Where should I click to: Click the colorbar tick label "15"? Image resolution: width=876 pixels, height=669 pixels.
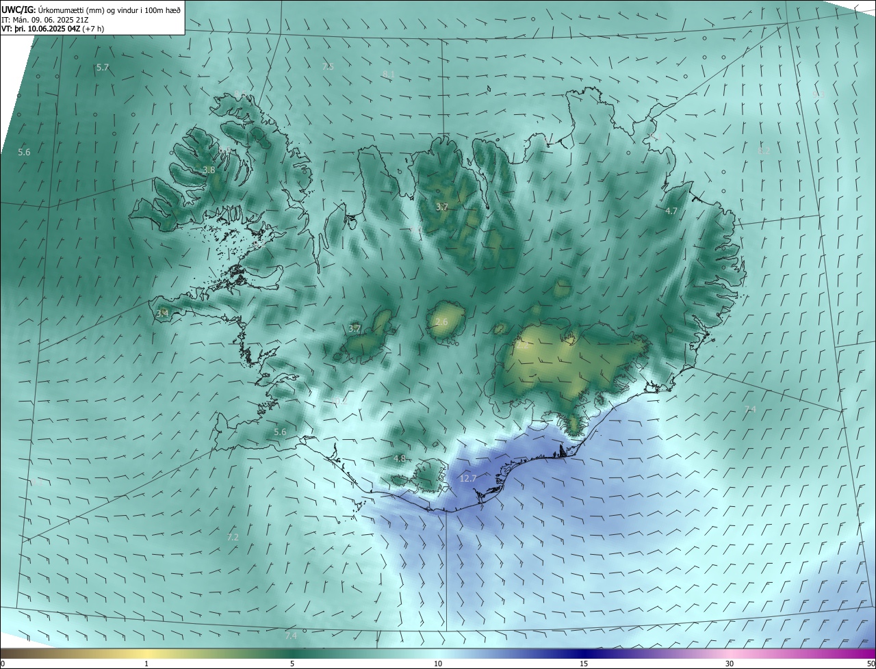click(x=584, y=664)
